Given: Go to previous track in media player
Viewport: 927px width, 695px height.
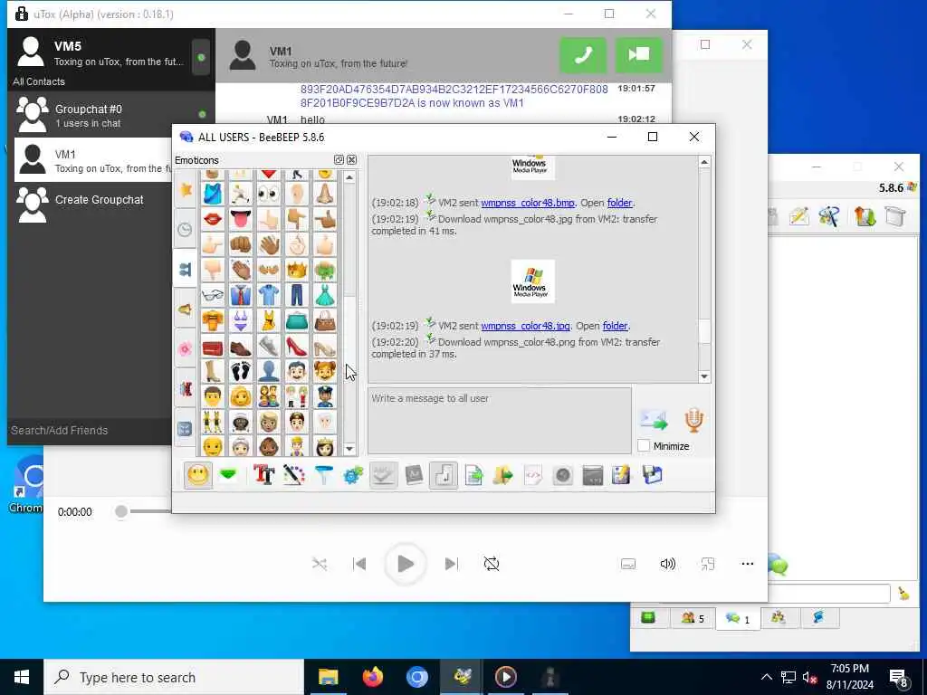Looking at the screenshot, I should click(358, 564).
